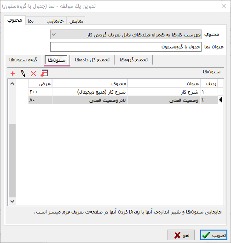Click the green checkmark تصویب button

(214, 235)
